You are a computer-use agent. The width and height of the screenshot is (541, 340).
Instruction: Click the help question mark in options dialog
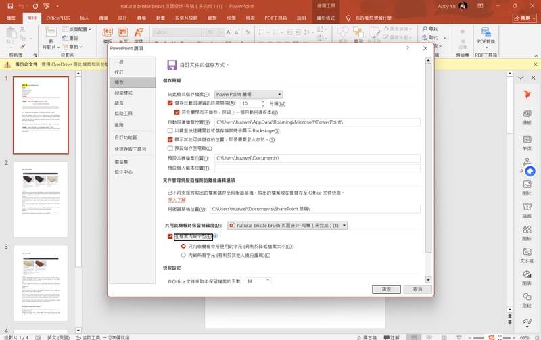coord(408,48)
